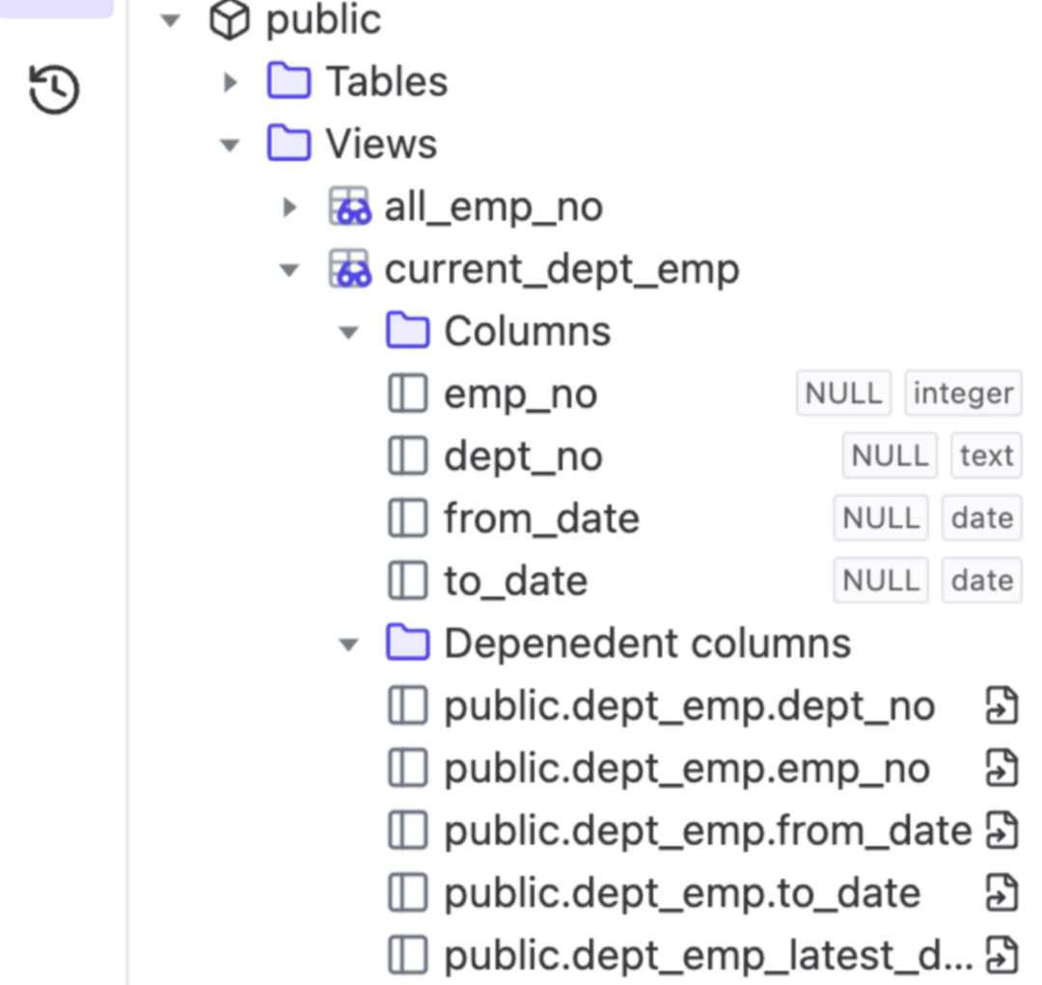This screenshot has width=1042, height=985.
Task: Open the link icon beside public.dept_emp_latest_d...
Action: click(1001, 955)
